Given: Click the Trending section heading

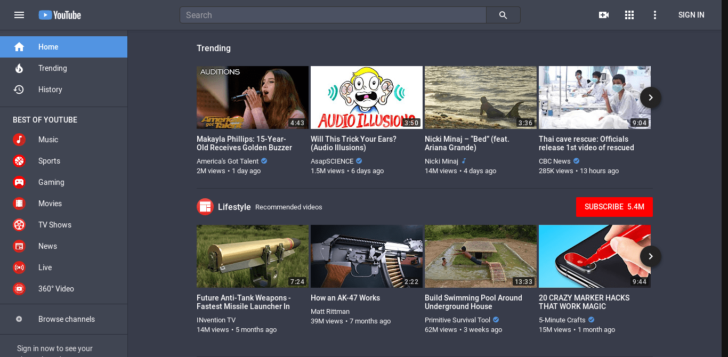Looking at the screenshot, I should click(x=214, y=48).
